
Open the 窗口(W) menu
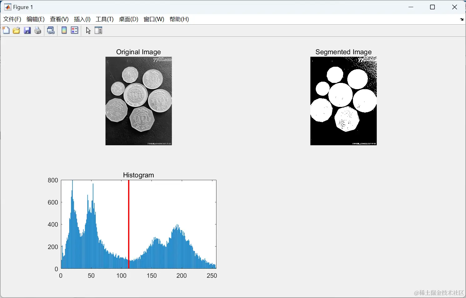[x=154, y=19]
